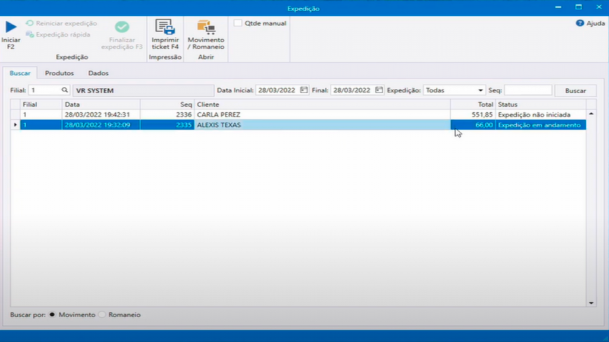Switch to the Produtos tab

(x=59, y=73)
